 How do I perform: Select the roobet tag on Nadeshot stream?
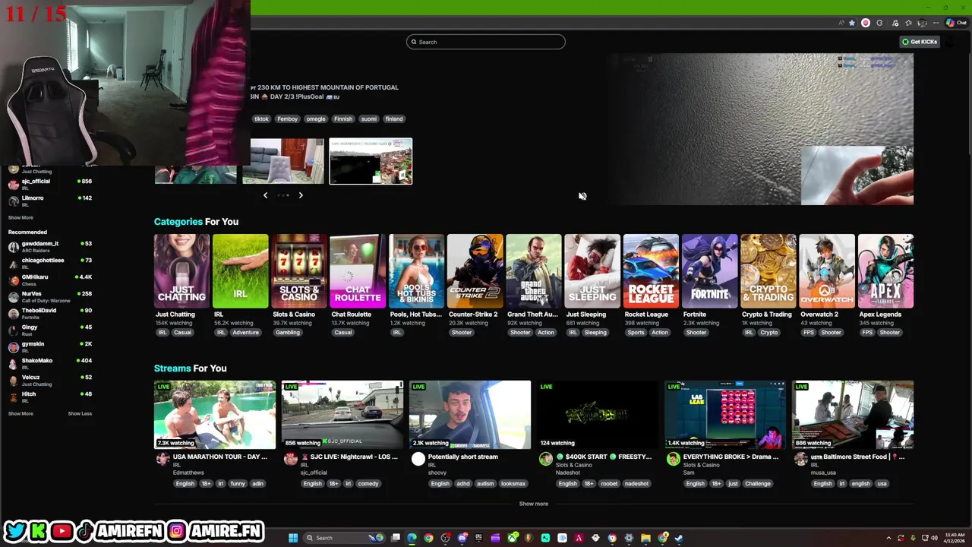pyautogui.click(x=609, y=483)
